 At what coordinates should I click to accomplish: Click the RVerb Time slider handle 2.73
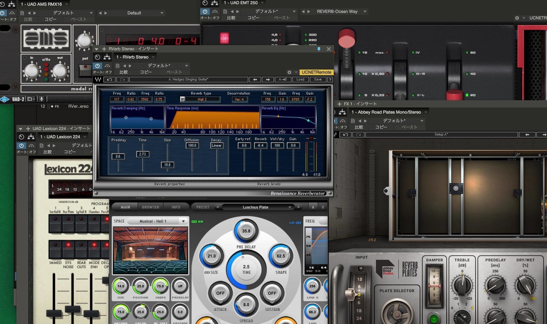[143, 154]
